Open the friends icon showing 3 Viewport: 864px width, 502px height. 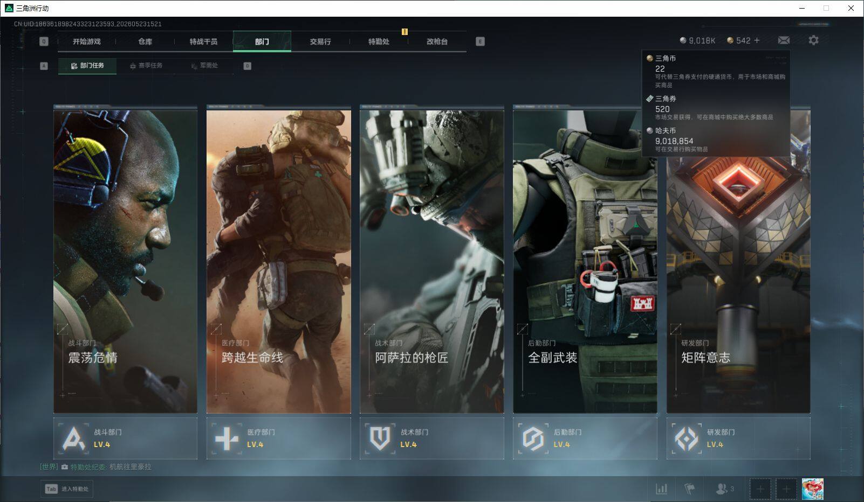pos(724,489)
